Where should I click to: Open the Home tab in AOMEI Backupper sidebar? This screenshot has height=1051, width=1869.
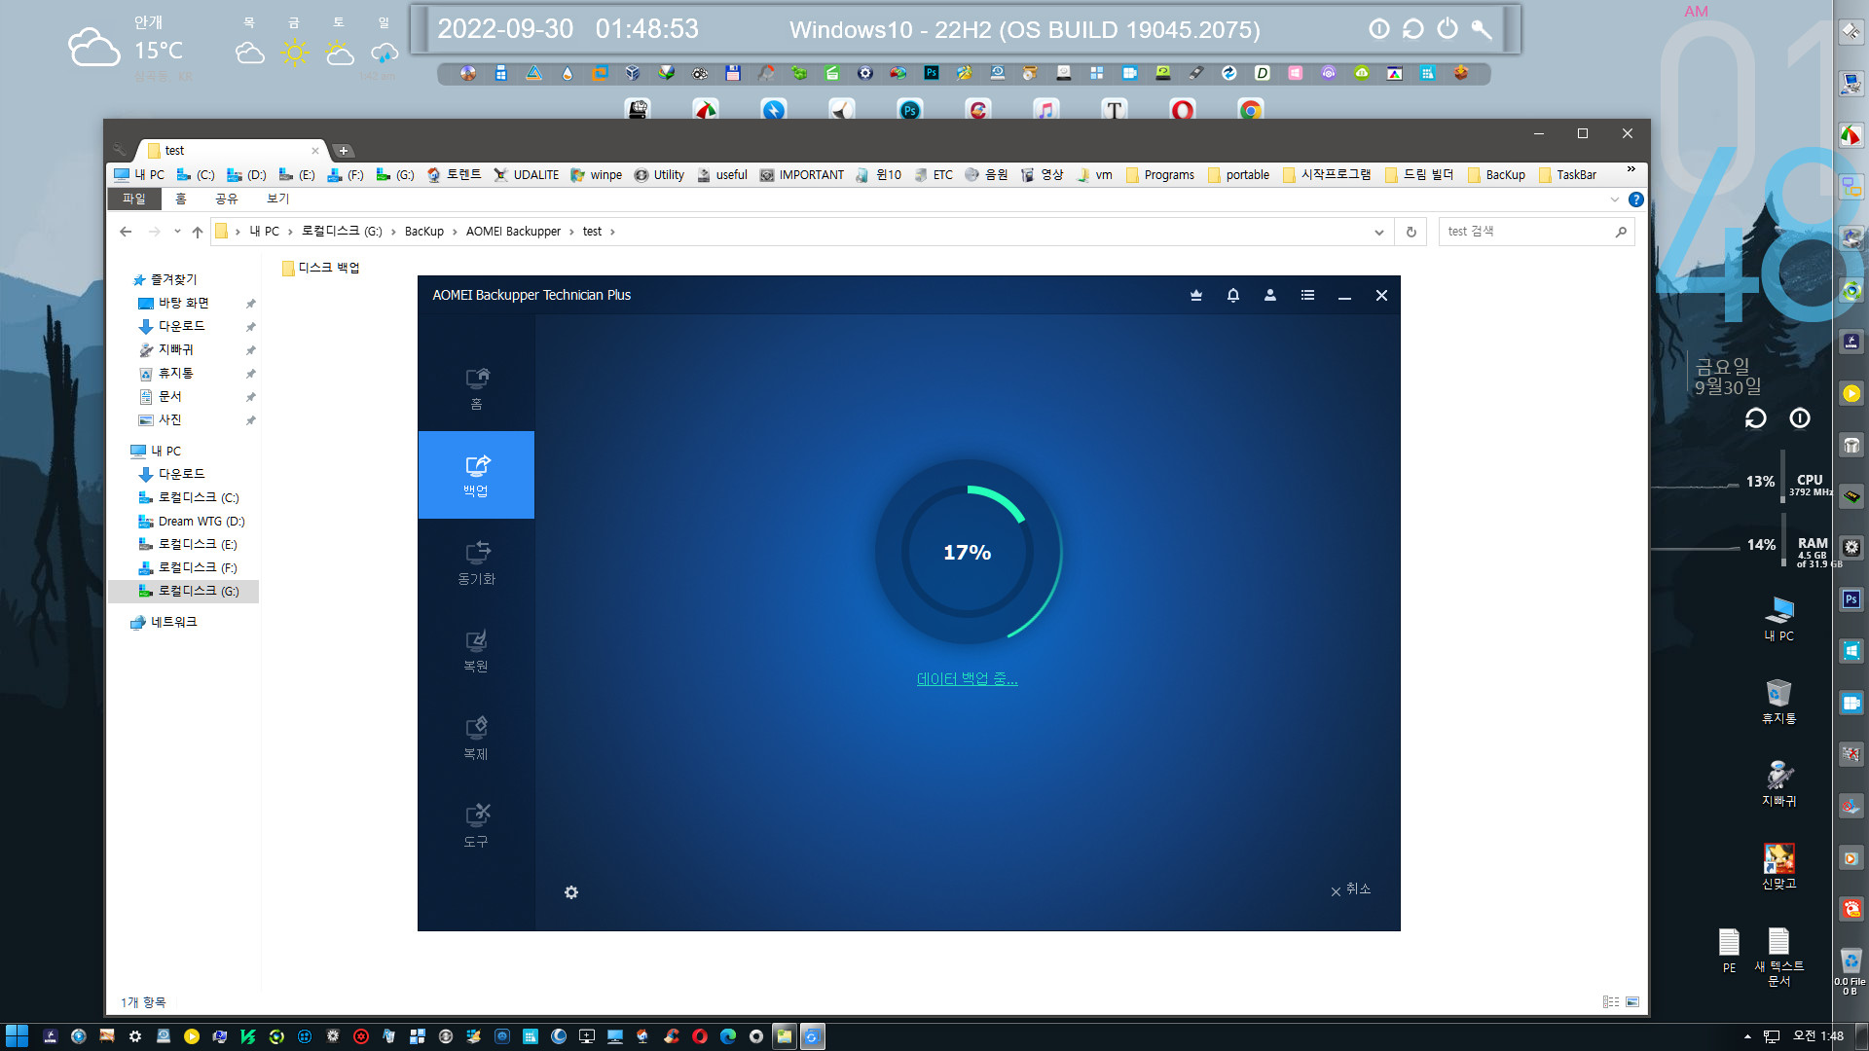click(x=476, y=388)
